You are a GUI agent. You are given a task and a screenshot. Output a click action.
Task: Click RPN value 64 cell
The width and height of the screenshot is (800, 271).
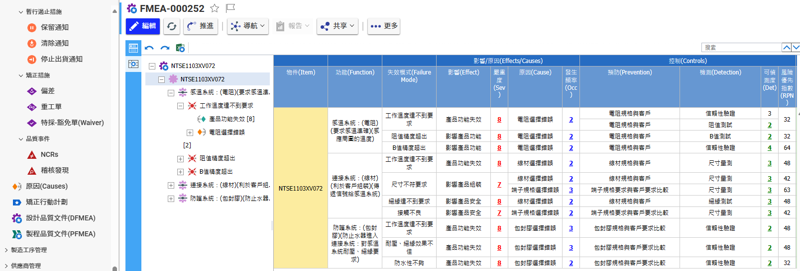tap(787, 148)
